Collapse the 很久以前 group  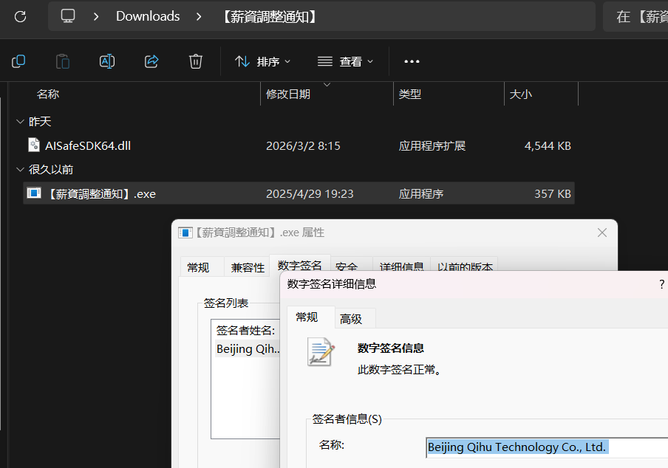tap(19, 170)
